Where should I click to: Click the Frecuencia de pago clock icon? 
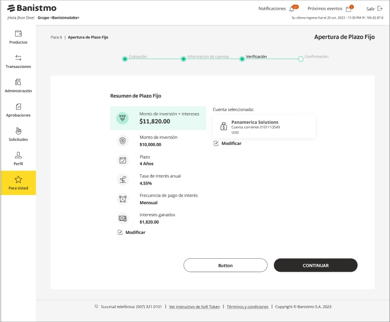[x=122, y=199]
